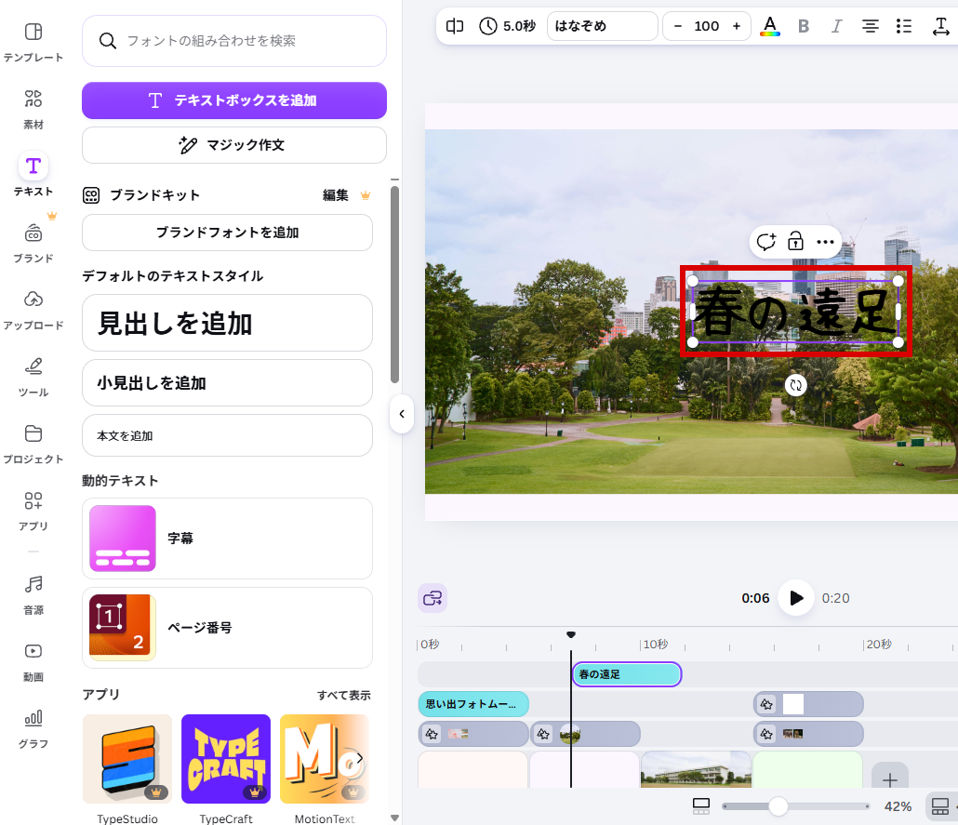Screen dimensions: 958x825
Task: Open the はなぞめ font selector
Action: click(x=602, y=26)
